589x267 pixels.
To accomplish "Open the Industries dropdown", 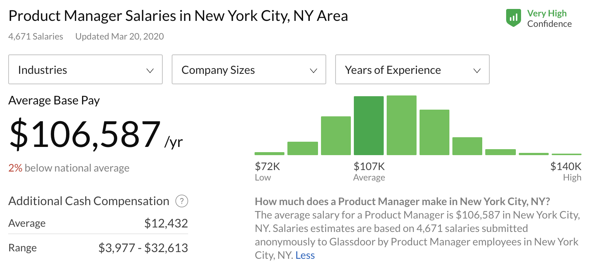I will click(85, 70).
